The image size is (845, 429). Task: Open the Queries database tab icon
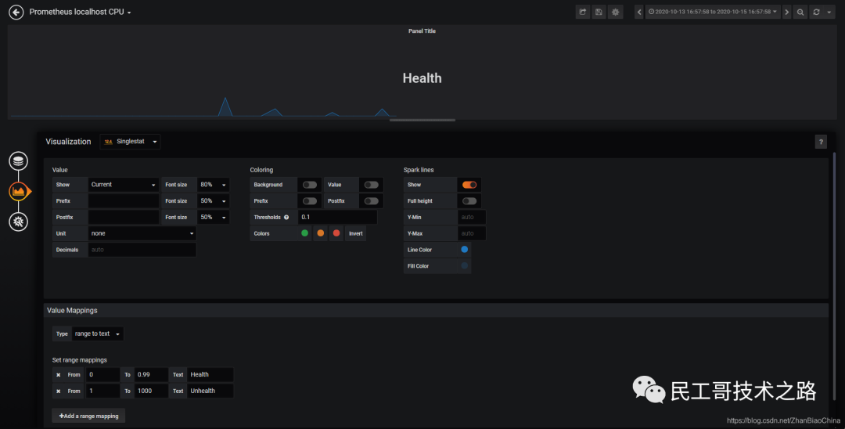(x=18, y=160)
